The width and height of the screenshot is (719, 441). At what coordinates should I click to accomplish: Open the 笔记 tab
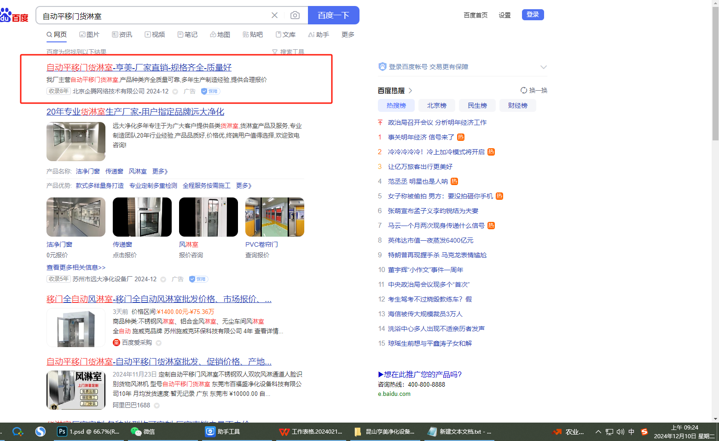coord(187,35)
